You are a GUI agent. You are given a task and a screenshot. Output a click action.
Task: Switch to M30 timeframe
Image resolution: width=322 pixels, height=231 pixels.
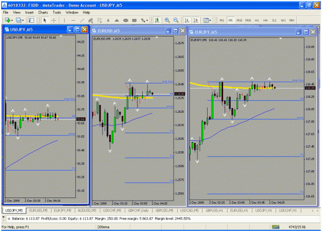(248, 20)
